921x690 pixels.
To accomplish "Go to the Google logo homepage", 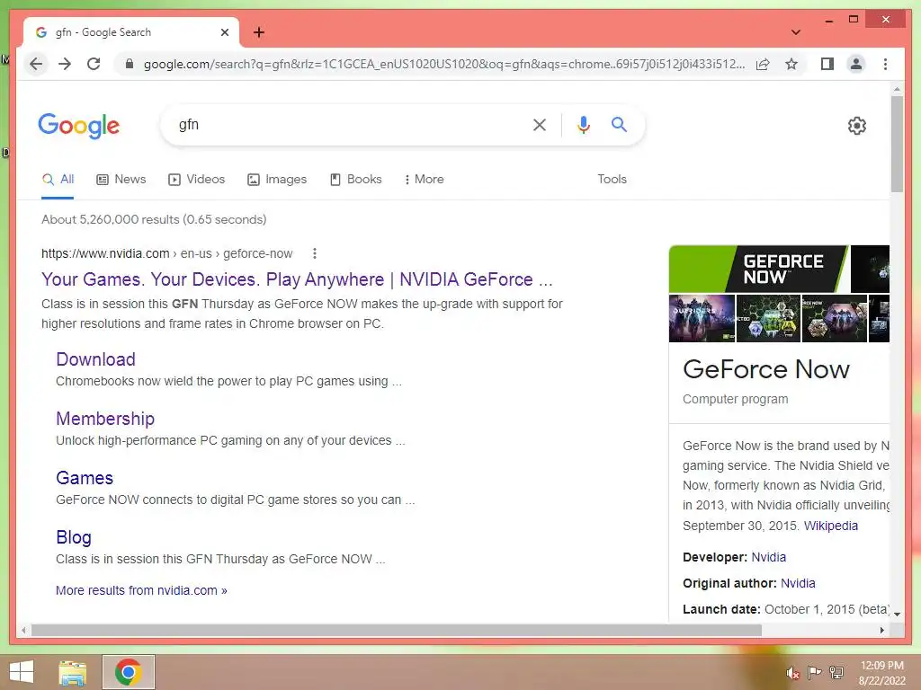I will 79,126.
